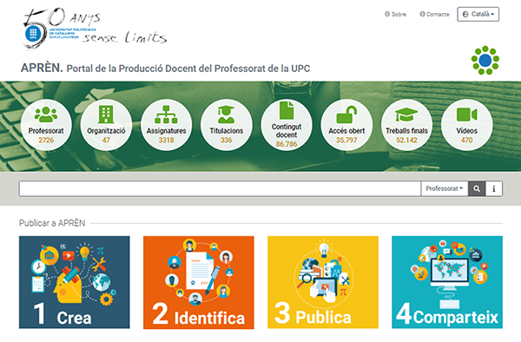Click the Assignatures count 3318
The height and width of the screenshot is (342, 521).
(x=166, y=140)
